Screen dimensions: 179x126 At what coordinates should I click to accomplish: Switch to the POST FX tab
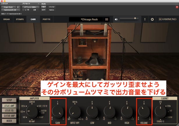click(x=46, y=20)
